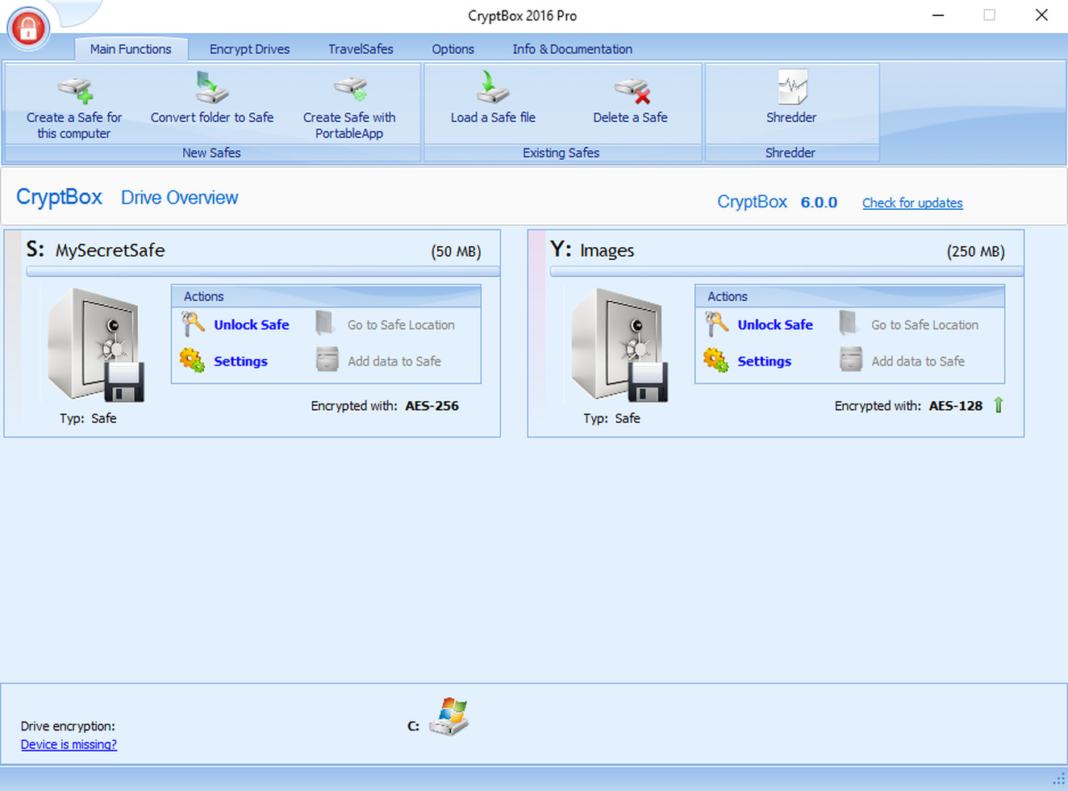Click the Y: Images drive title
Image resolution: width=1068 pixels, height=791 pixels.
coord(592,249)
